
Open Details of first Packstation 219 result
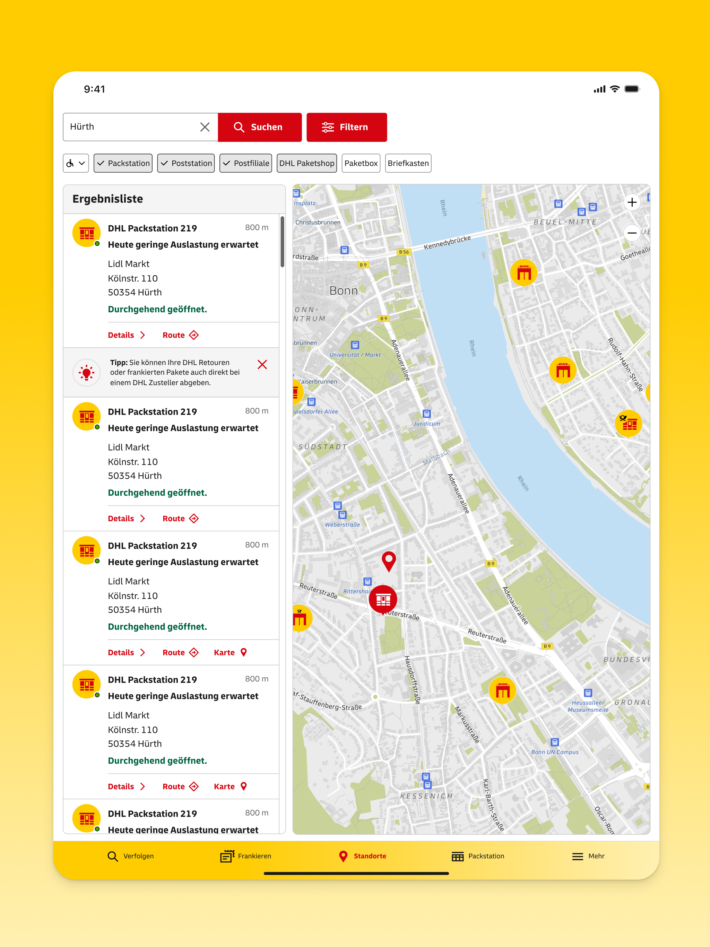click(126, 335)
